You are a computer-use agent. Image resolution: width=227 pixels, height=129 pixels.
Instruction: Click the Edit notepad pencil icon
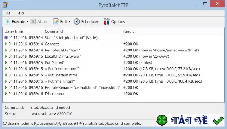(56, 22)
